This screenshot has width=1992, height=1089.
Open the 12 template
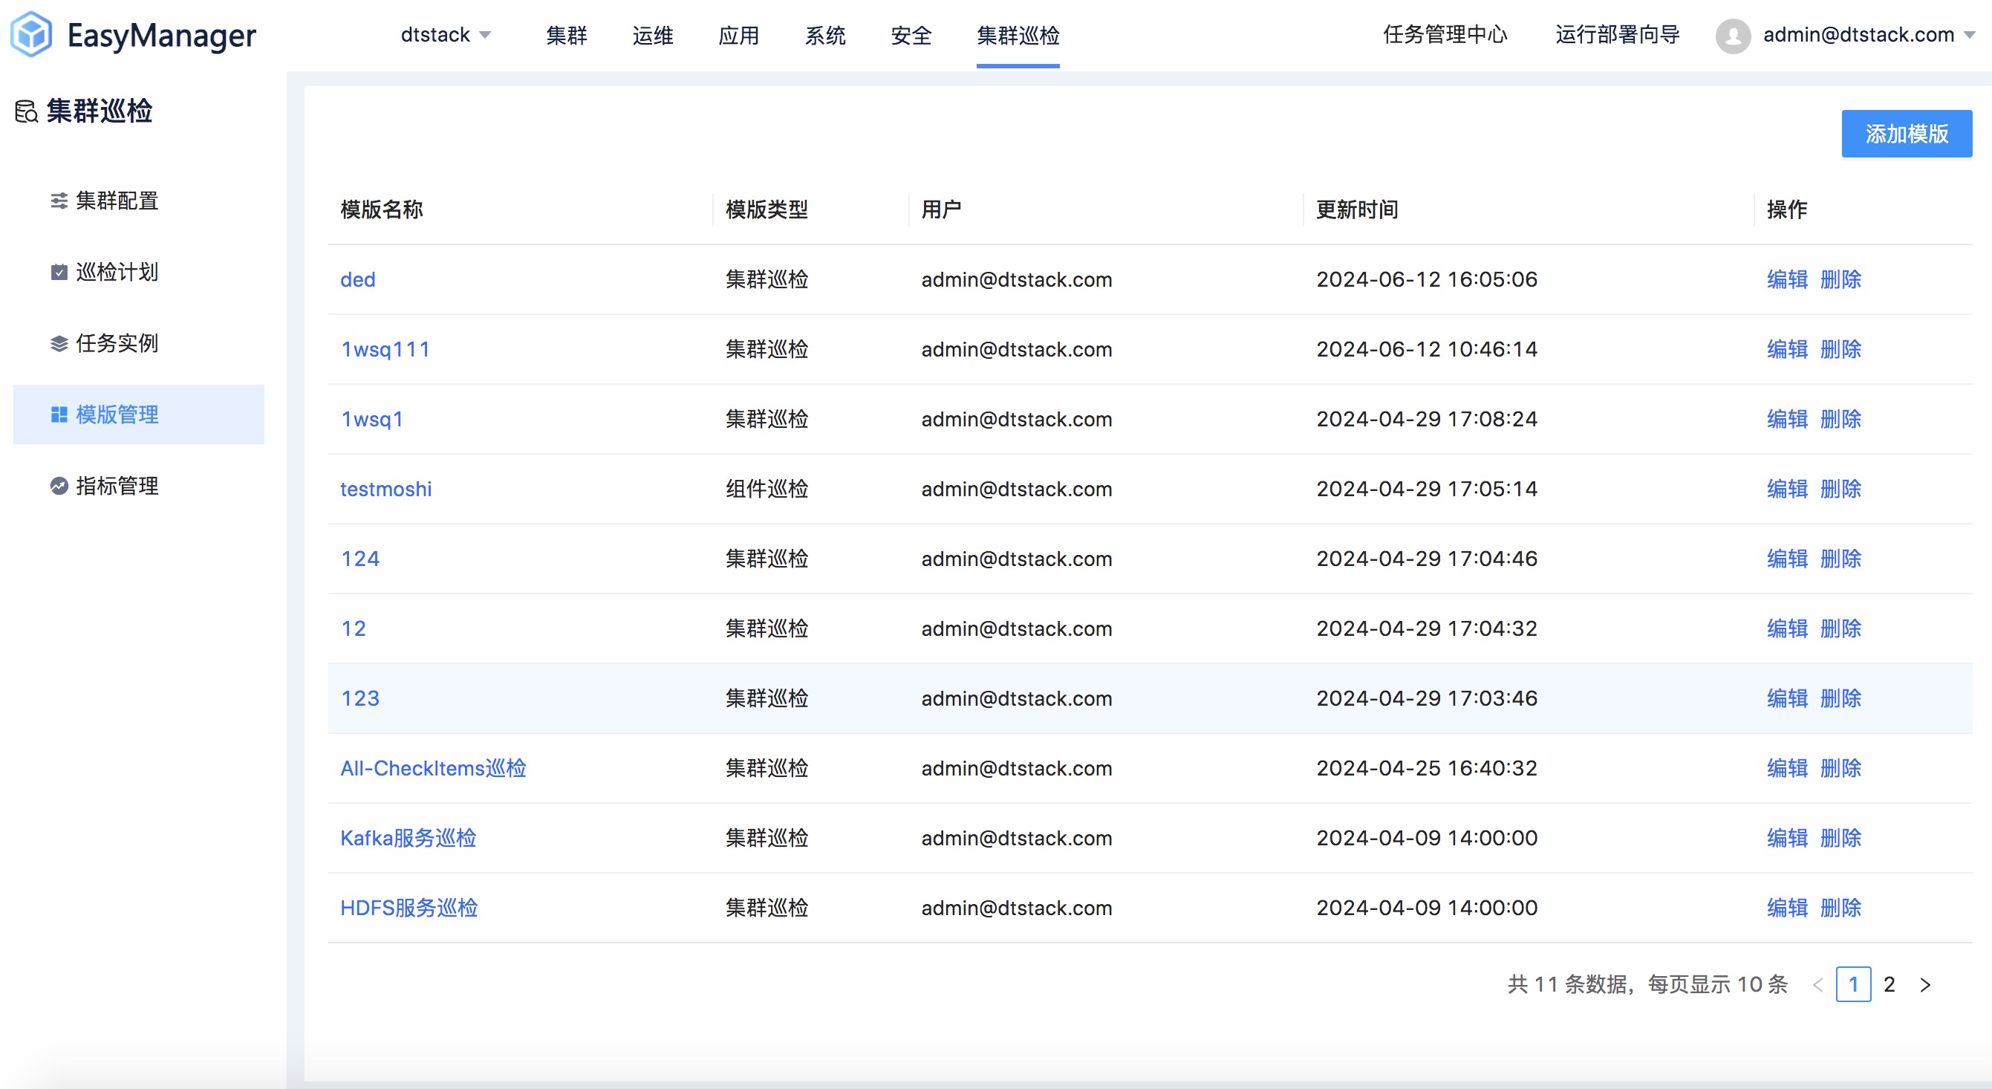pyautogui.click(x=353, y=628)
